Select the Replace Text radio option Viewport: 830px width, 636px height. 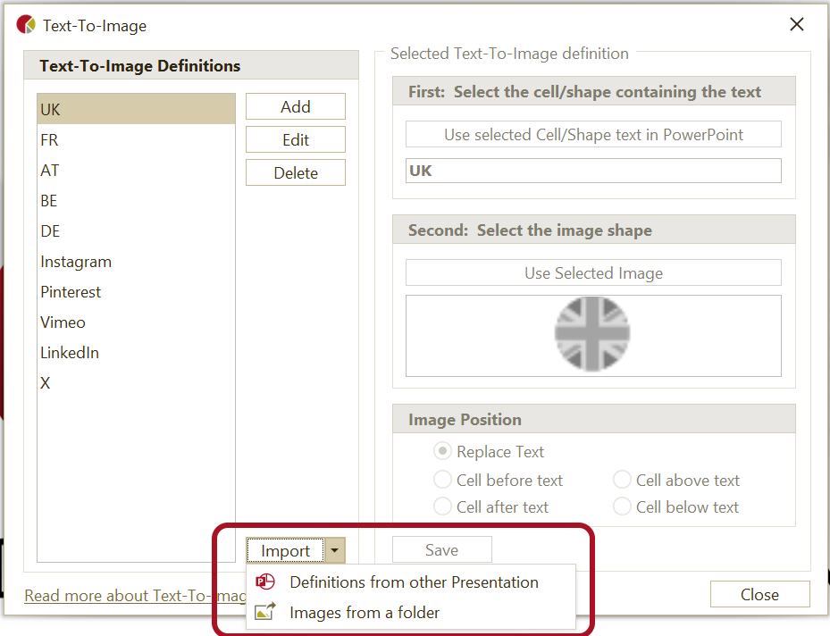tap(442, 452)
